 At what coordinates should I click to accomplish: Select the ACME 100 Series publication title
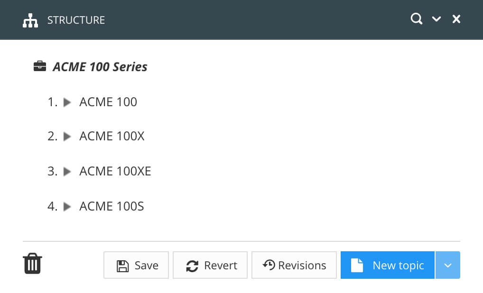pos(100,66)
